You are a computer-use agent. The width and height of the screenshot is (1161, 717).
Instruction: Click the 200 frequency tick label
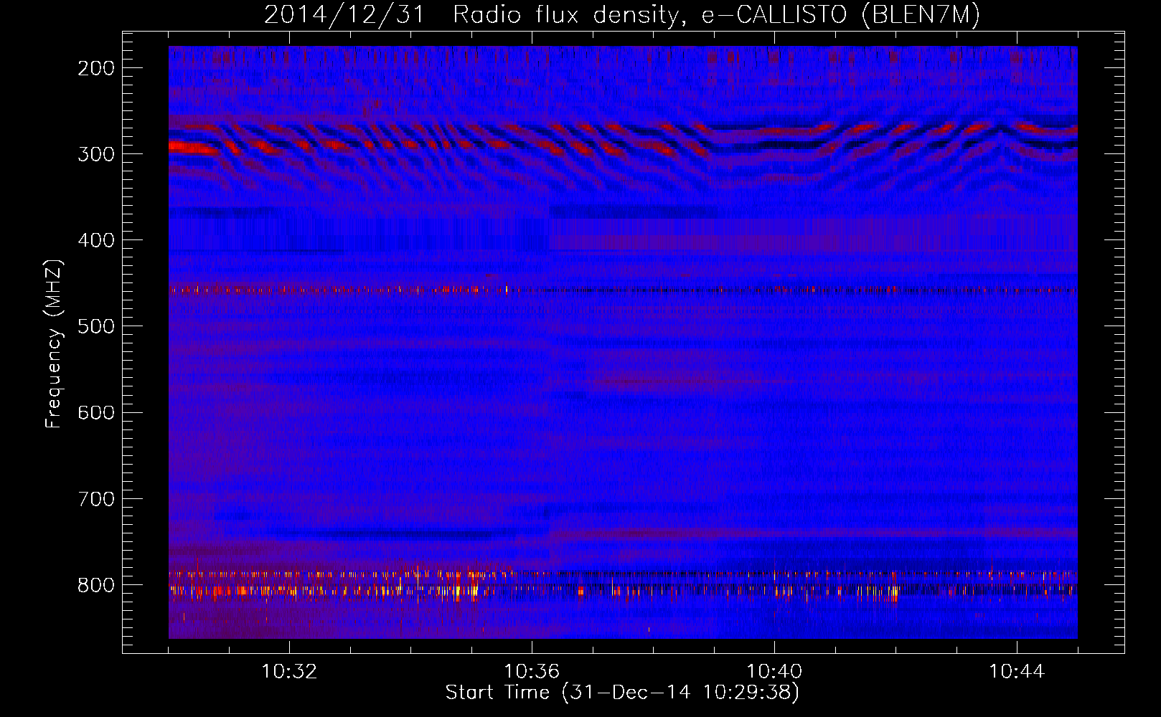pos(96,68)
